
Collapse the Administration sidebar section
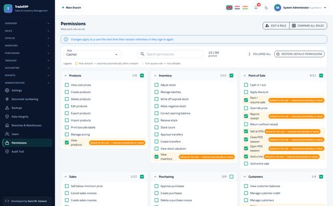pos(27,83)
